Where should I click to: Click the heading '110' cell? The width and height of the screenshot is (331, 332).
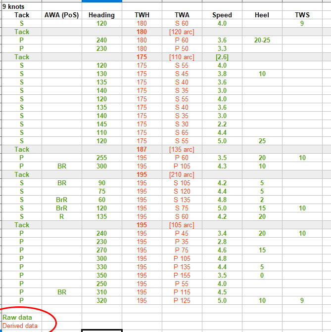tap(102, 132)
